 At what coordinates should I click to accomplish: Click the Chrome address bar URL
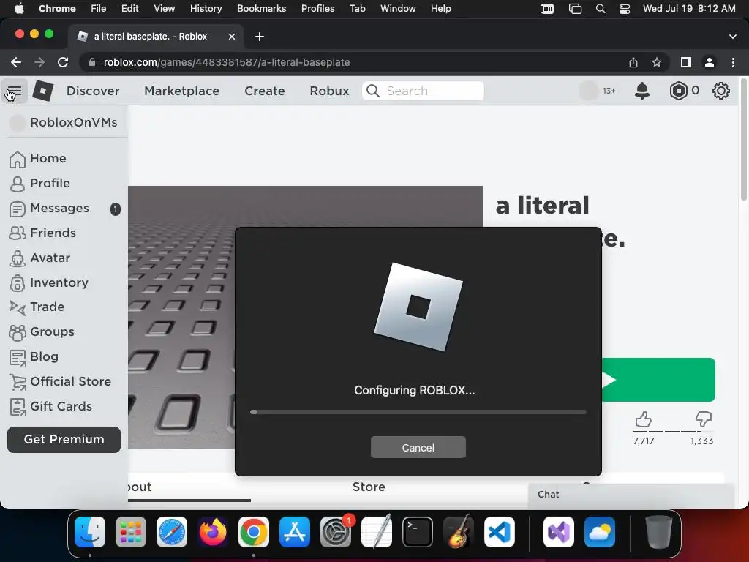(227, 62)
